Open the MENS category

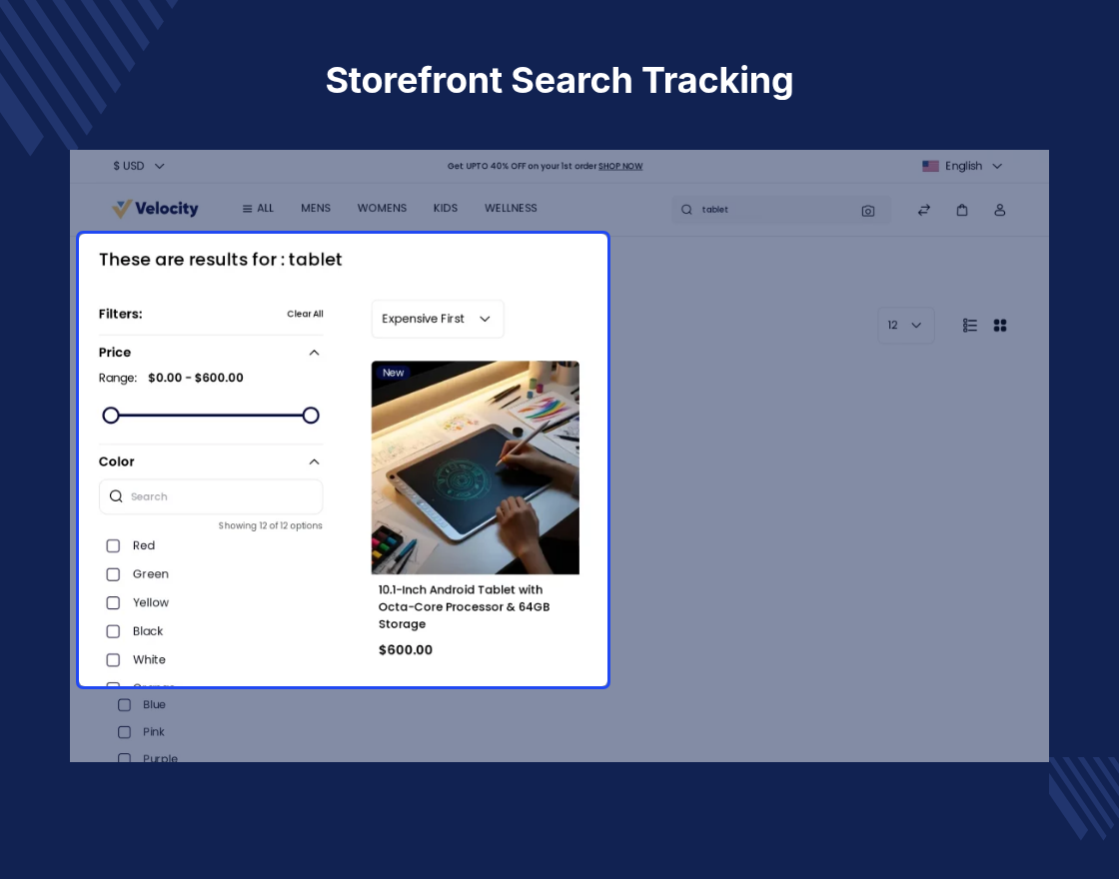coord(316,209)
